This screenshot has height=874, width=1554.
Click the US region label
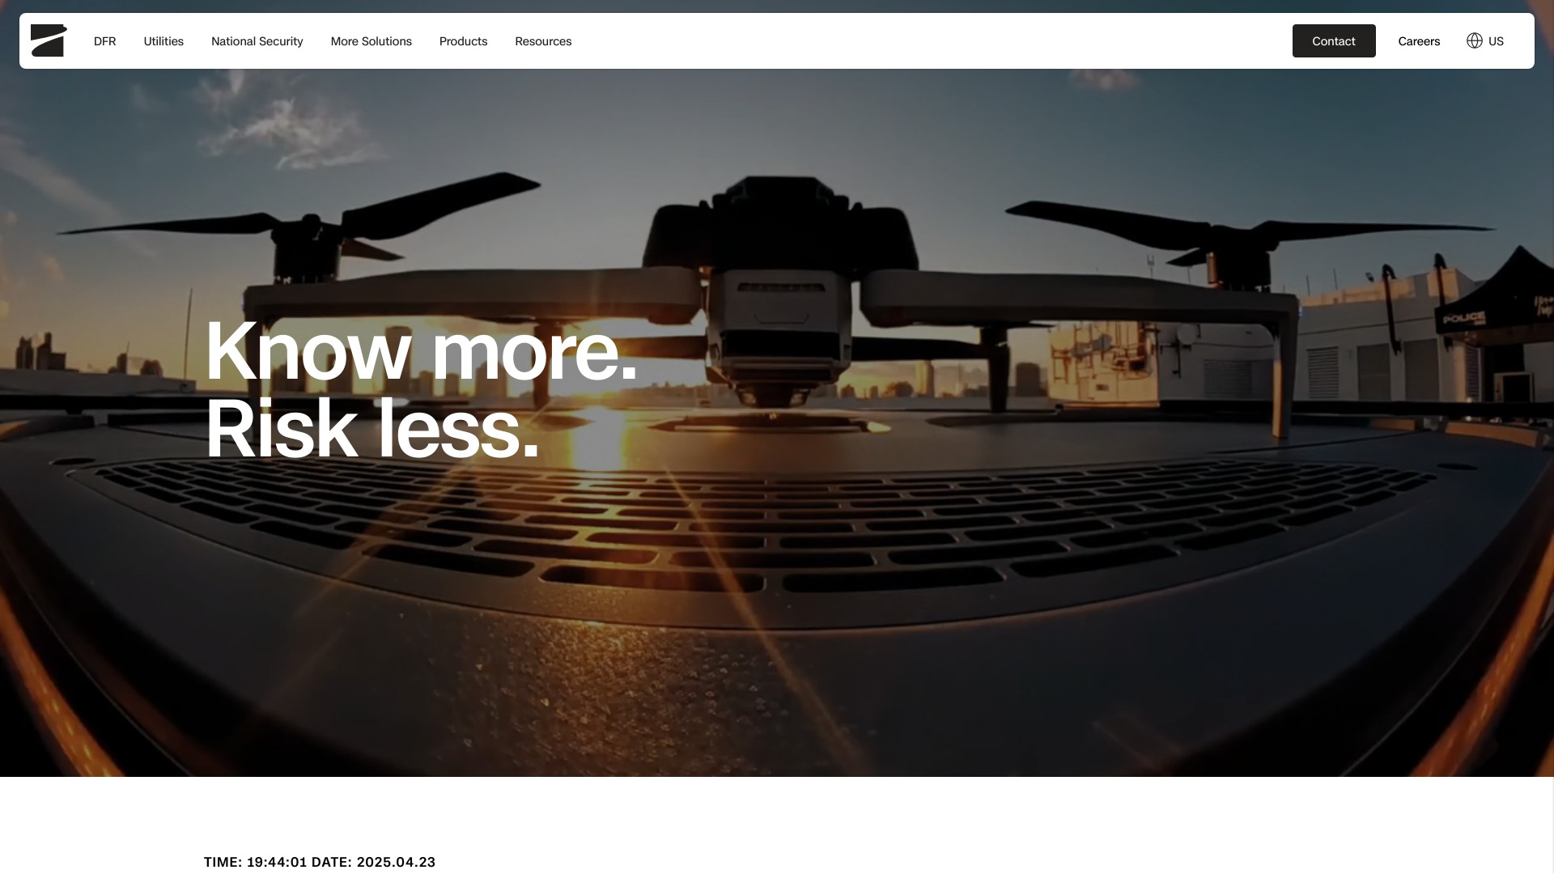click(1496, 41)
